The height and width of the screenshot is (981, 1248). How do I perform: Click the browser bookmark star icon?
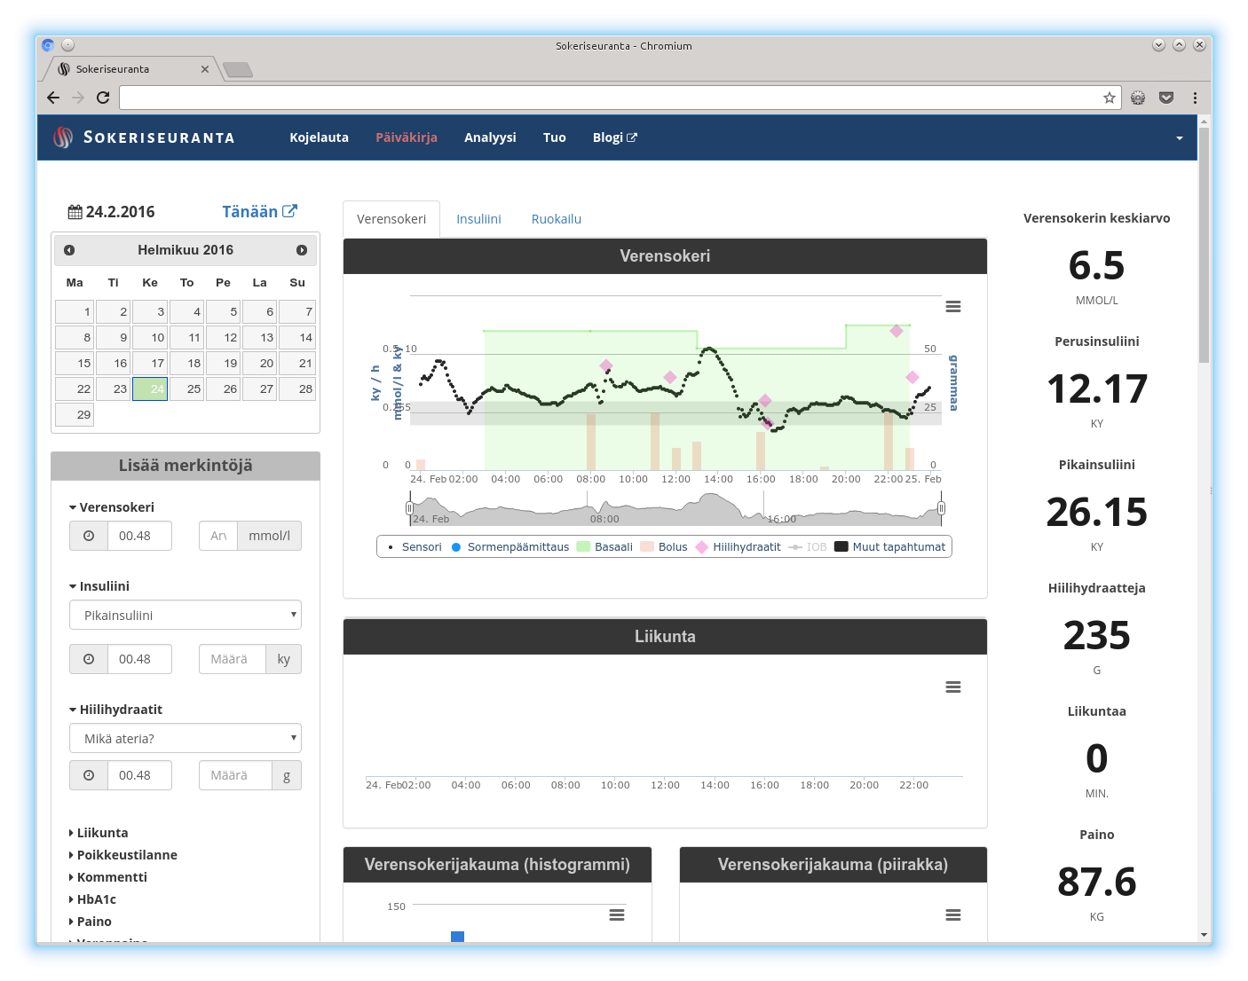1109,98
